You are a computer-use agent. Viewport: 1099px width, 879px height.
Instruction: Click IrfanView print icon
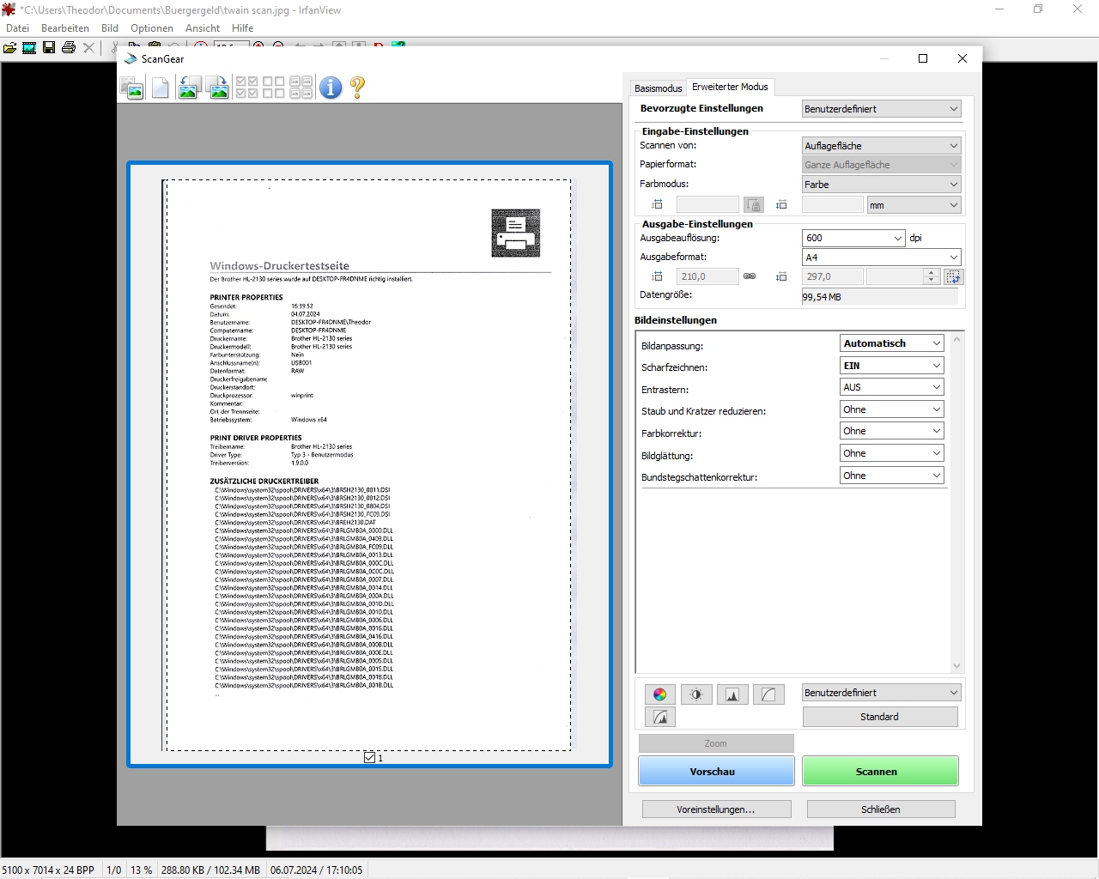click(69, 47)
